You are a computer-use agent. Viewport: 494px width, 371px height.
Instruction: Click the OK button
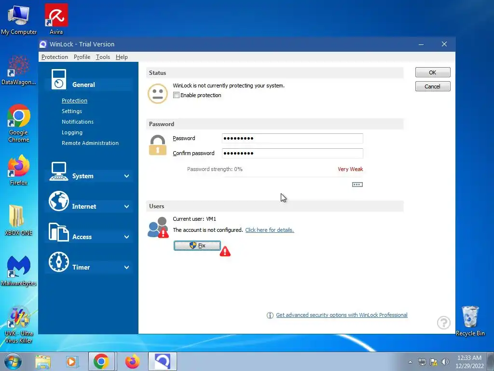click(x=433, y=72)
